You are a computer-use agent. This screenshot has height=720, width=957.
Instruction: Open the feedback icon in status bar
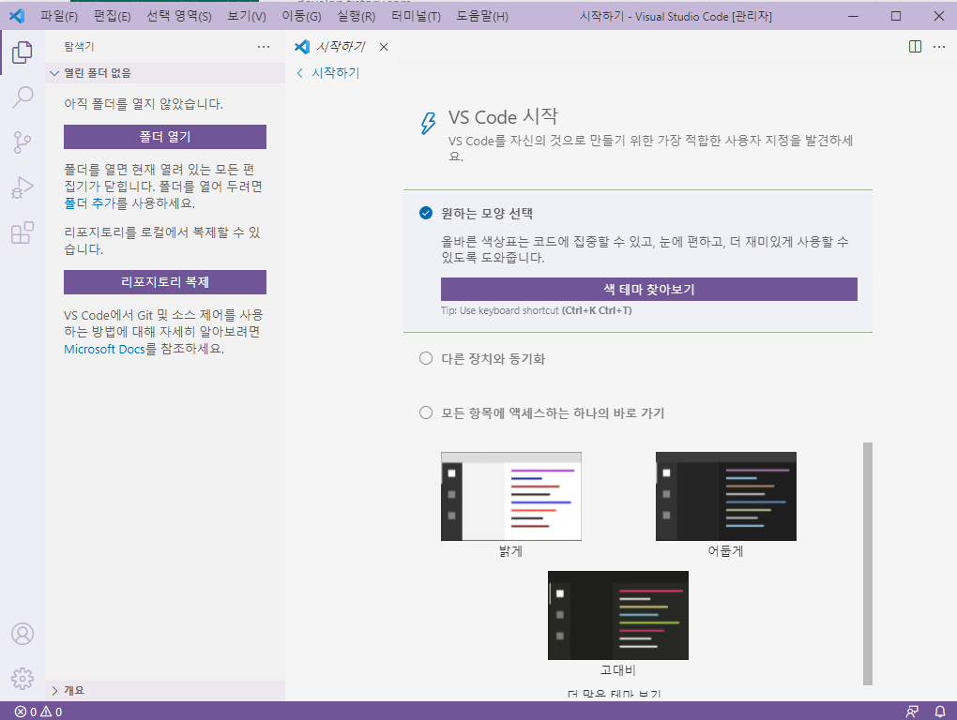tap(912, 712)
